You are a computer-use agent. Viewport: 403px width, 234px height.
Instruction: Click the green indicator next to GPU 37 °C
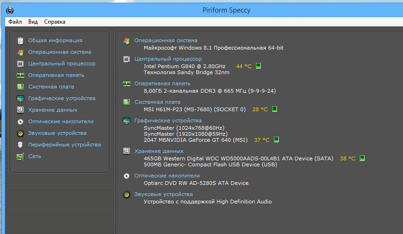click(x=276, y=139)
